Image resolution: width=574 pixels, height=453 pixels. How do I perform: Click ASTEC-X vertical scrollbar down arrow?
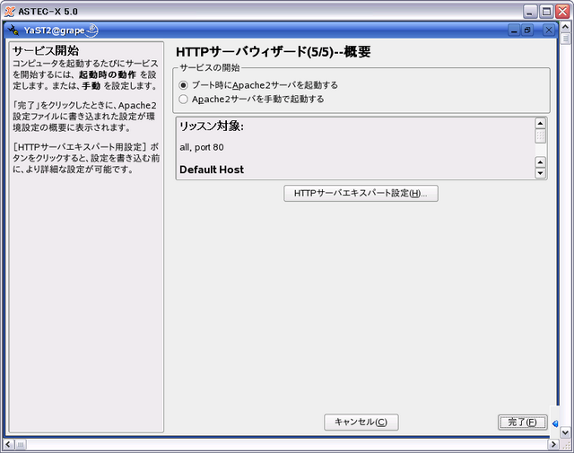tap(565, 432)
